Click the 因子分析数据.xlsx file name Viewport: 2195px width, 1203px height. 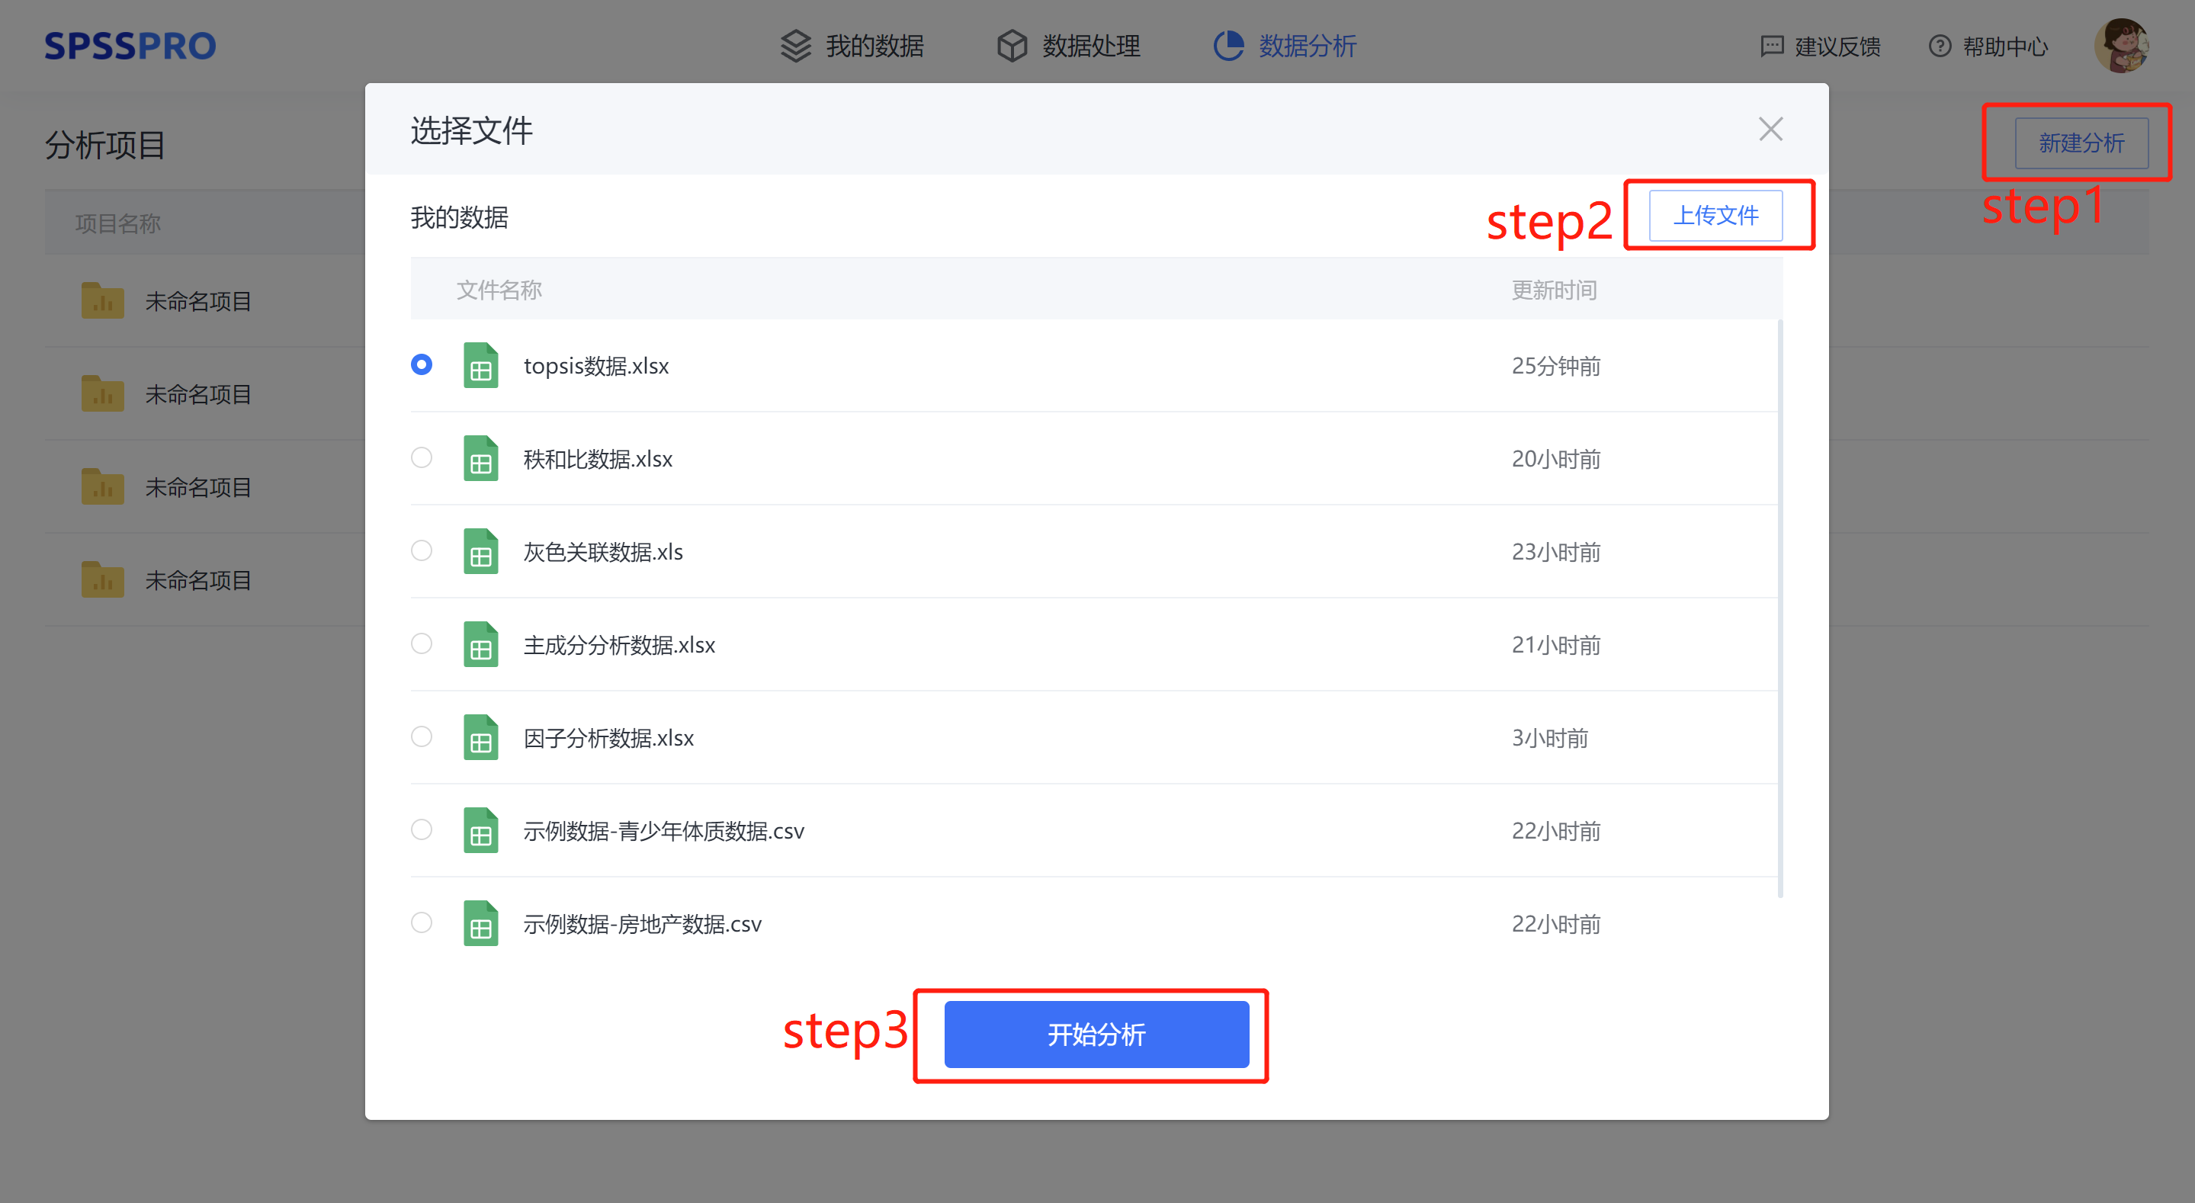click(608, 737)
